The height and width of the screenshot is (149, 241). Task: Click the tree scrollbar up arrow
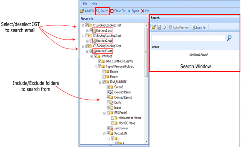146,25
